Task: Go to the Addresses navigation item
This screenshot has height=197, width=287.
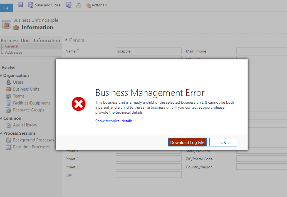Action: pos(14,52)
